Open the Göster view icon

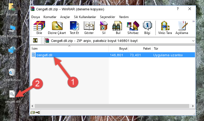(x=89, y=28)
